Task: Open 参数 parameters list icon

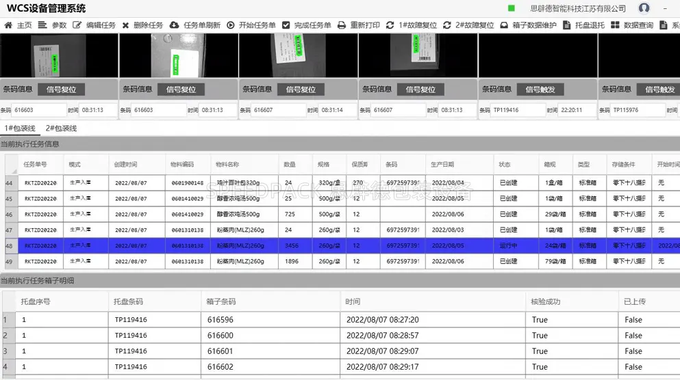Action: point(42,25)
